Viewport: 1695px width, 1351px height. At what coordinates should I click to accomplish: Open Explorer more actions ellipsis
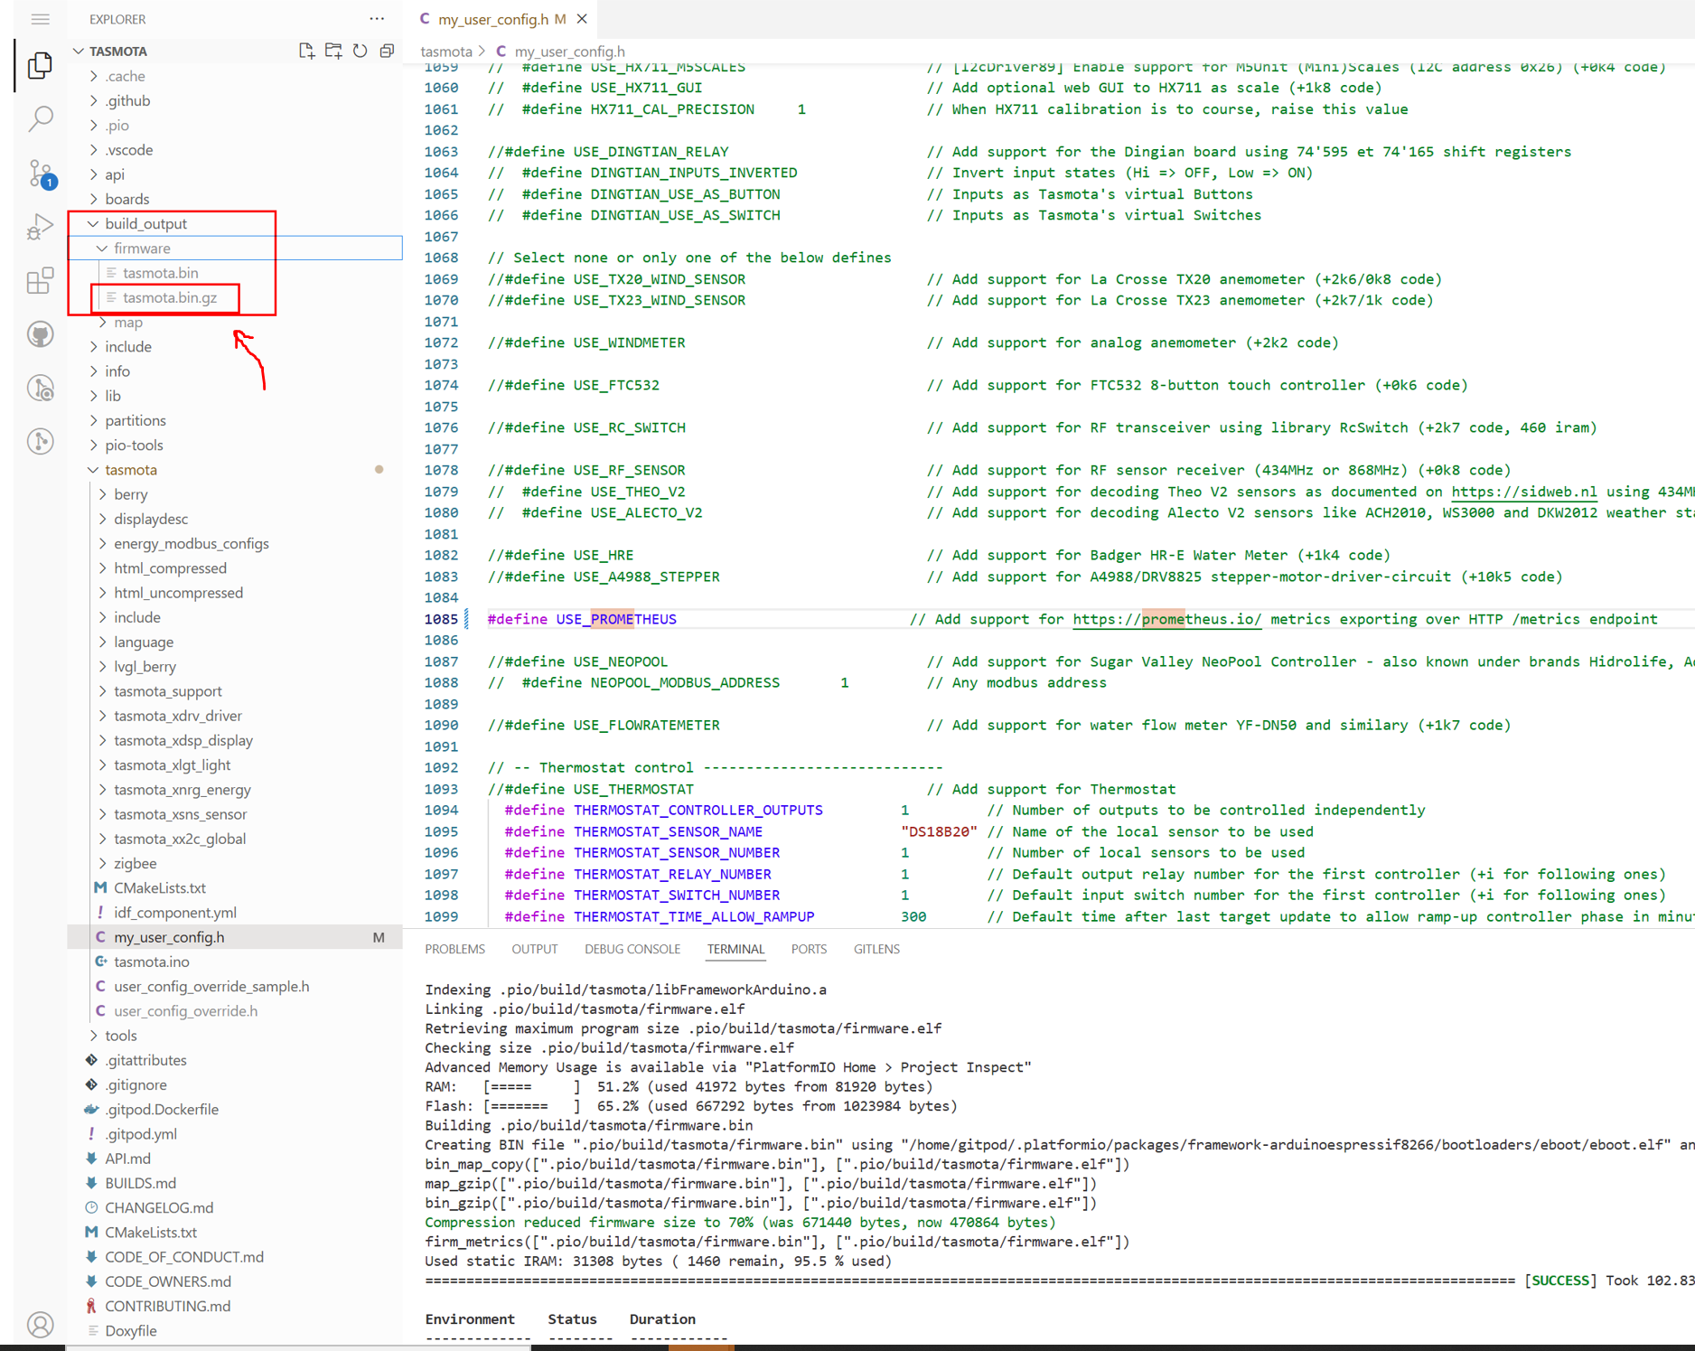pyautogui.click(x=377, y=19)
